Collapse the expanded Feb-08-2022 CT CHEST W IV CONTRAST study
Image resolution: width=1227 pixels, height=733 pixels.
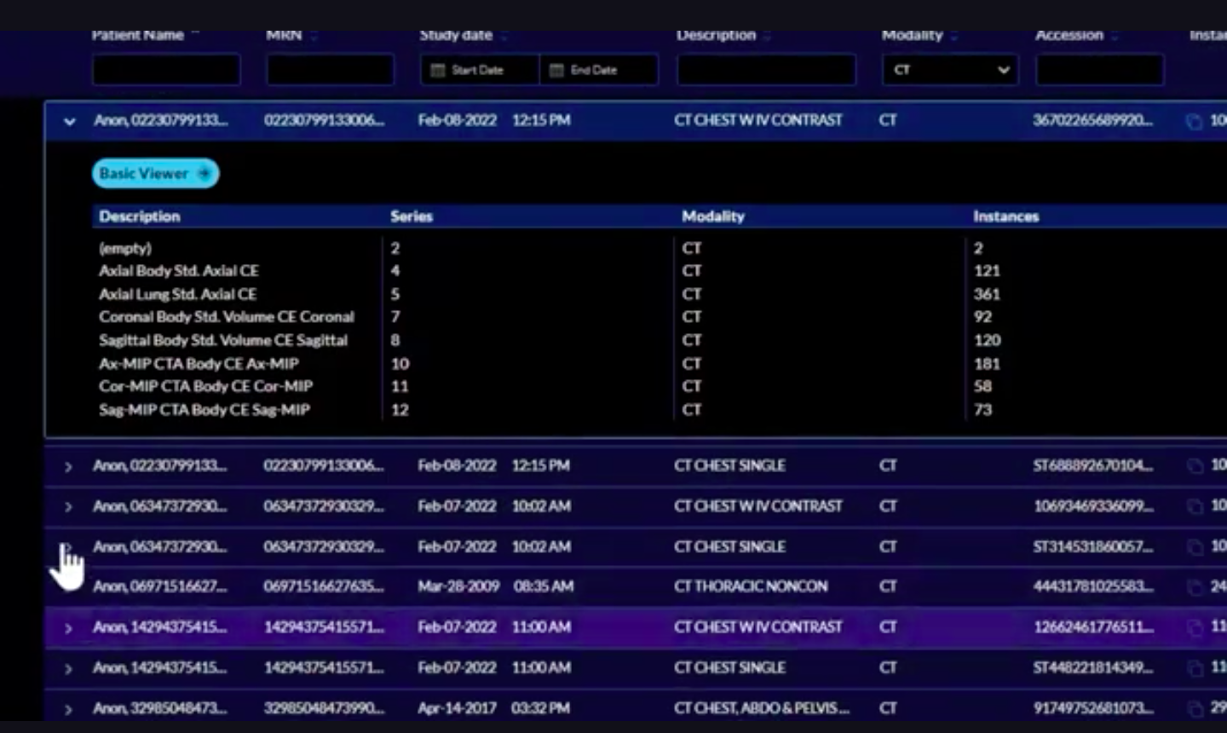tap(69, 121)
